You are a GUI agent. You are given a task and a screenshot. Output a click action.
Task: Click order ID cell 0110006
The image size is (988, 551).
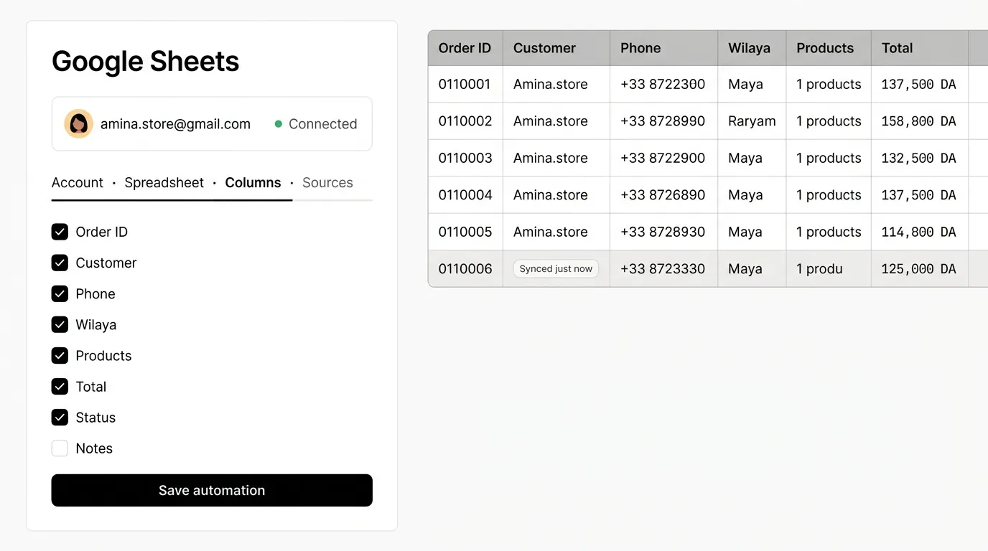point(465,269)
